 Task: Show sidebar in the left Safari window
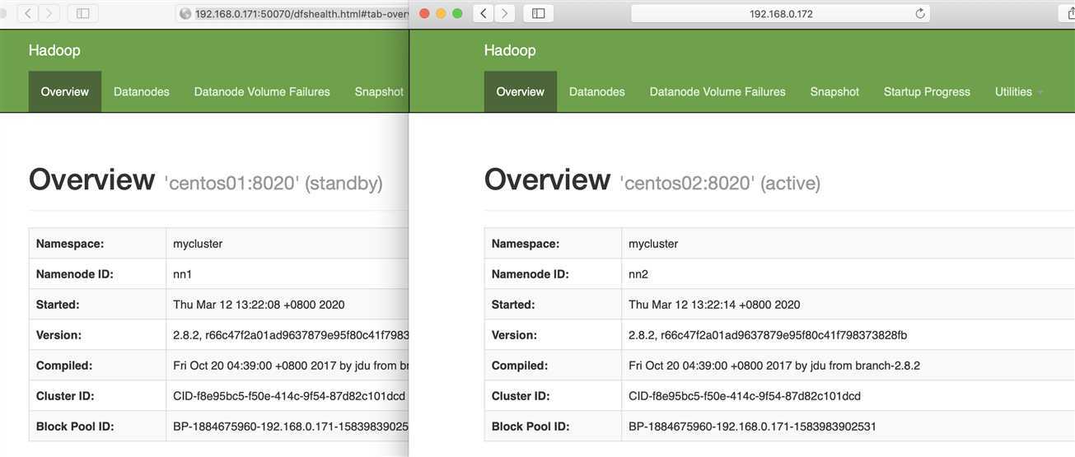(82, 13)
